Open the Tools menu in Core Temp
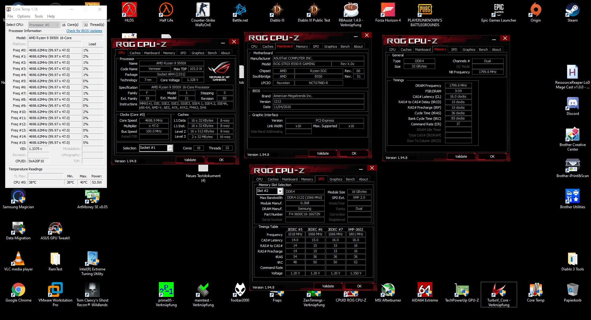This screenshot has height=320, width=591. click(39, 16)
